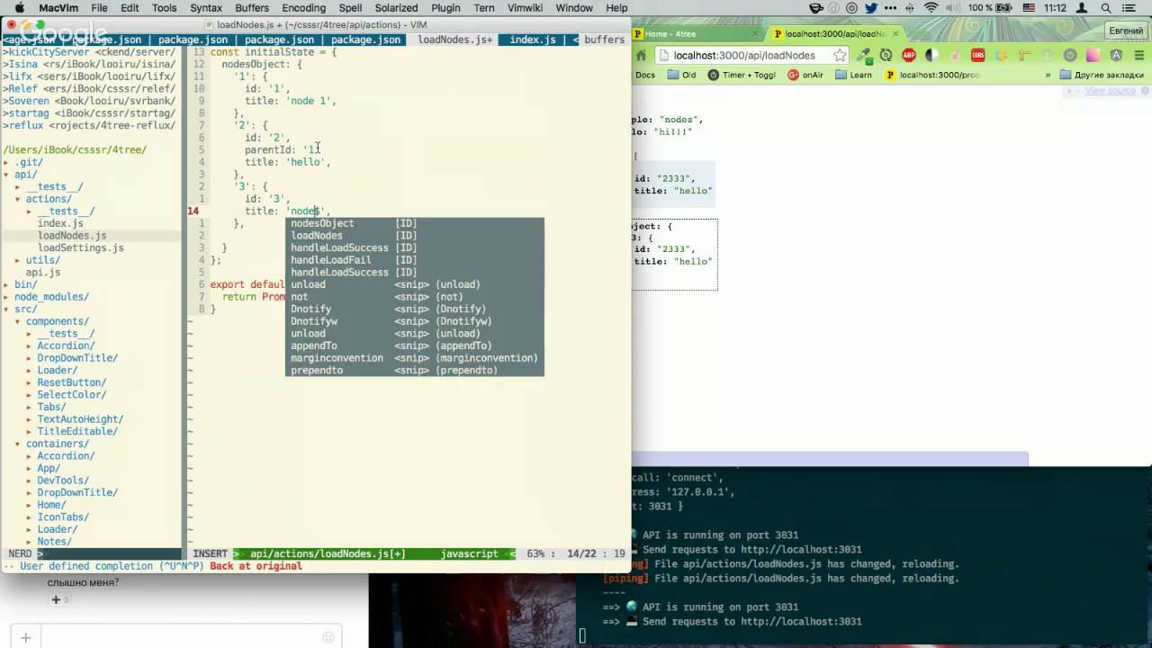
Task: Open the onAir bookmark
Action: [805, 76]
